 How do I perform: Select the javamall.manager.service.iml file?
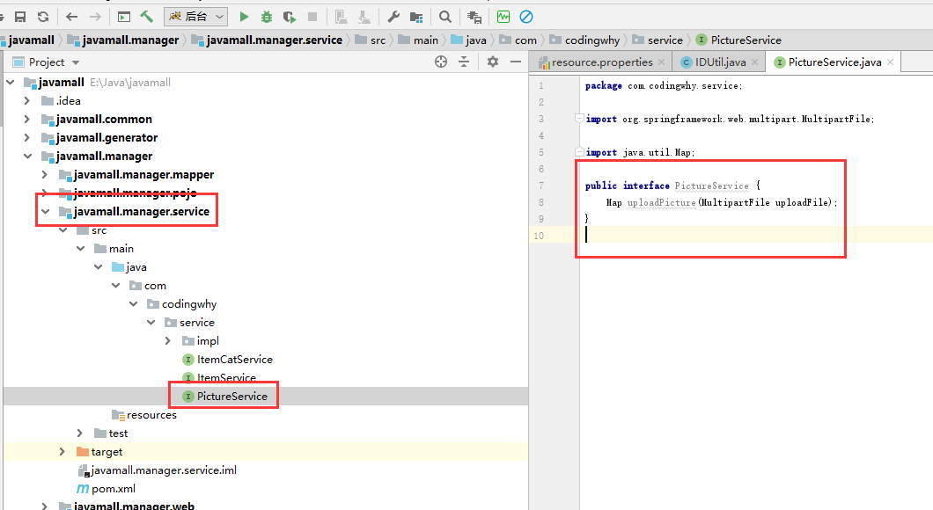click(164, 470)
